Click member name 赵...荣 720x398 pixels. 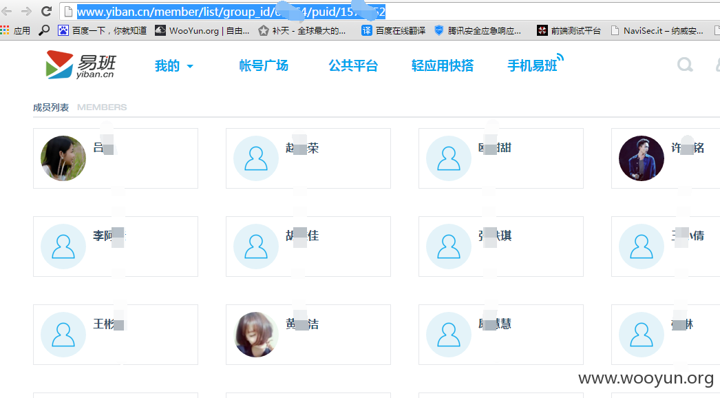(302, 148)
